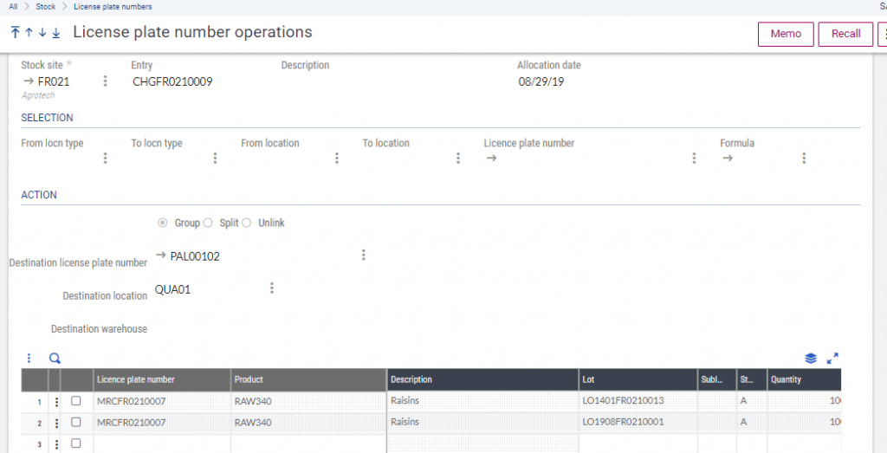Follow Licence plate number arrow link
The height and width of the screenshot is (453, 887).
coord(492,159)
